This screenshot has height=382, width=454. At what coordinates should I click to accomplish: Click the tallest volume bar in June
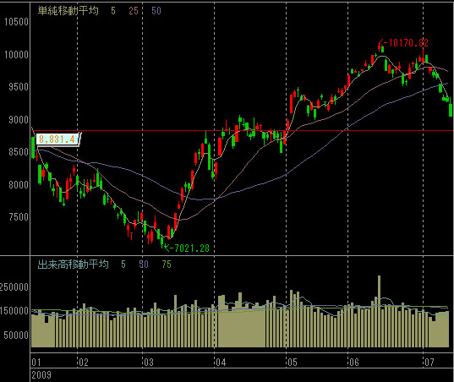point(380,311)
